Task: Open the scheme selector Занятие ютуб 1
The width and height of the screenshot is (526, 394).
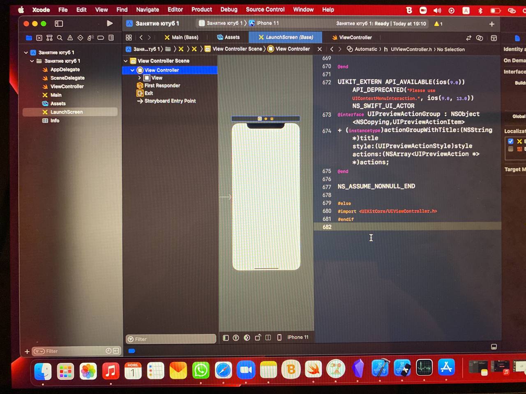Action: [x=221, y=23]
